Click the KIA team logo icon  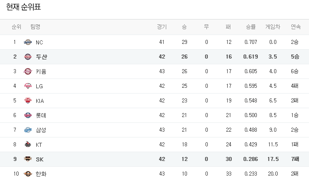(x=28, y=101)
